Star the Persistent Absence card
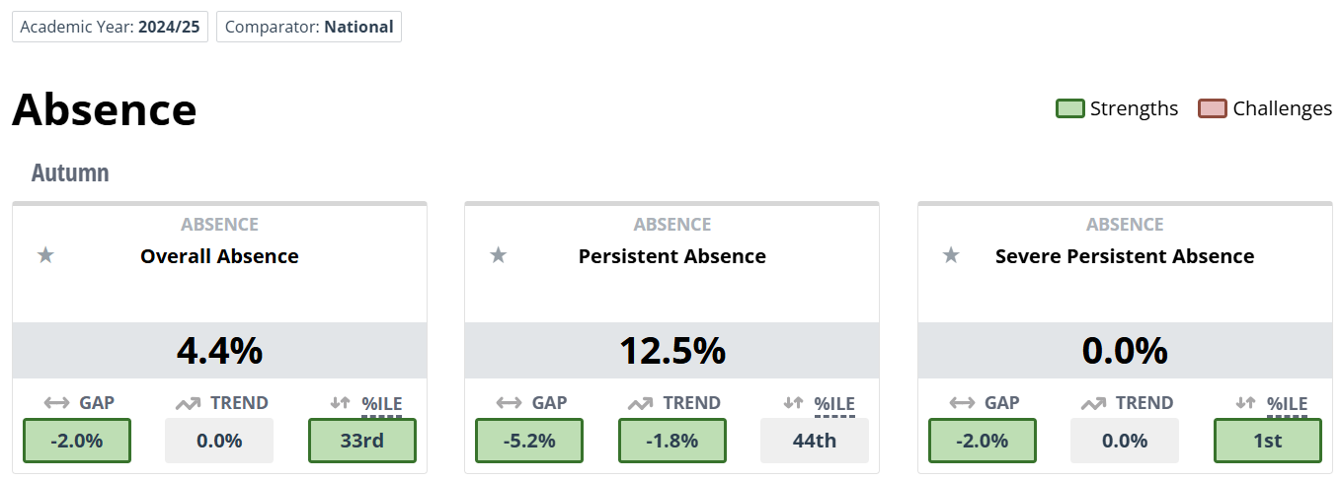The height and width of the screenshot is (480, 1341). click(499, 256)
